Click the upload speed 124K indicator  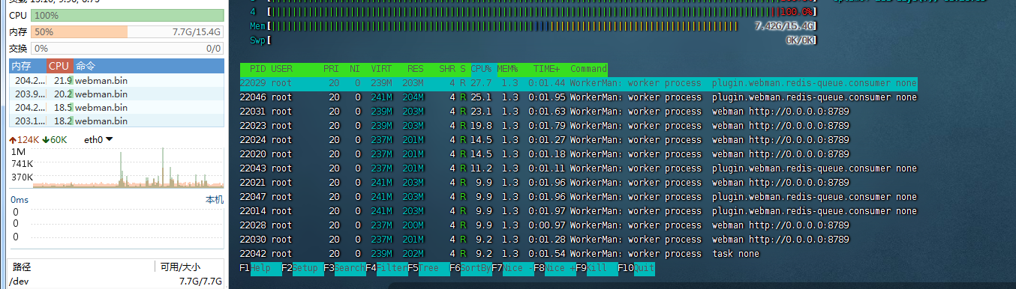pyautogui.click(x=24, y=139)
